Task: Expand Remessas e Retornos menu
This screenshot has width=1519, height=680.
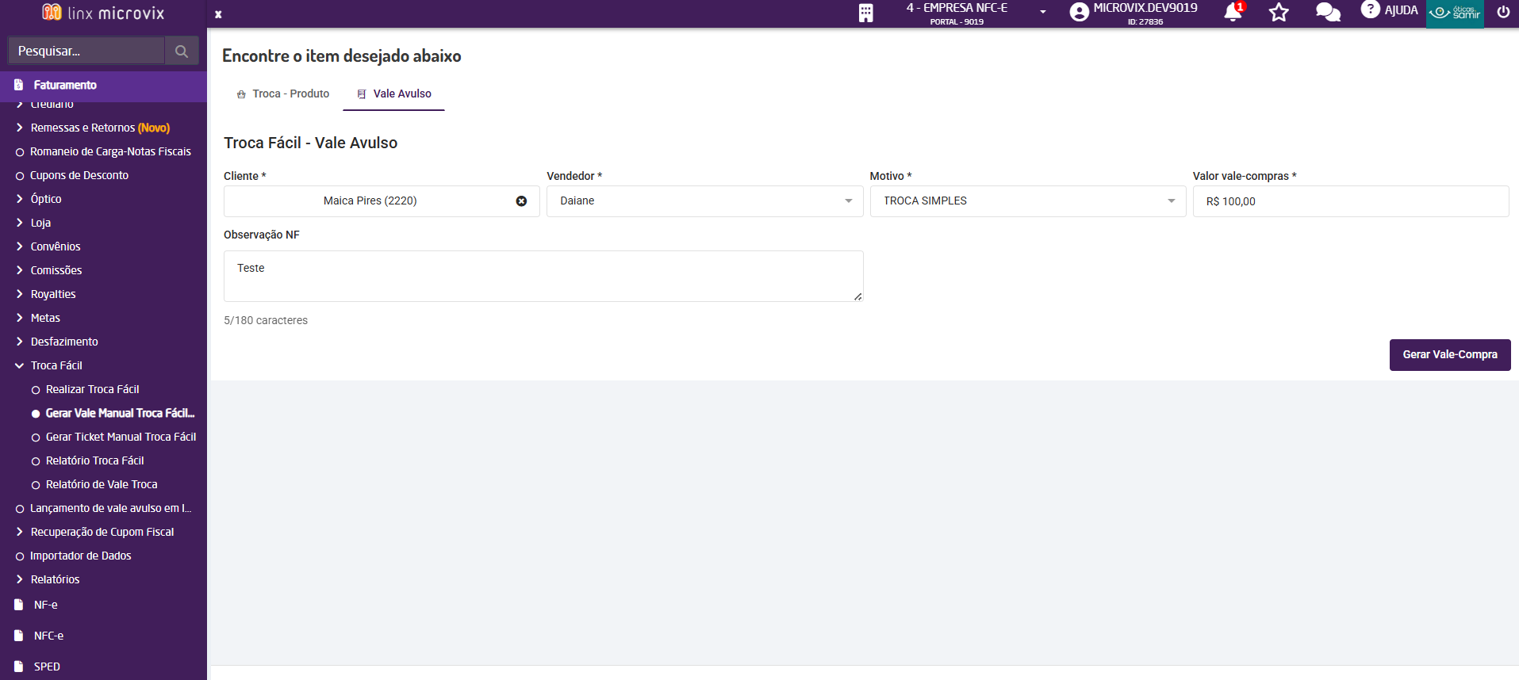Action: click(100, 128)
